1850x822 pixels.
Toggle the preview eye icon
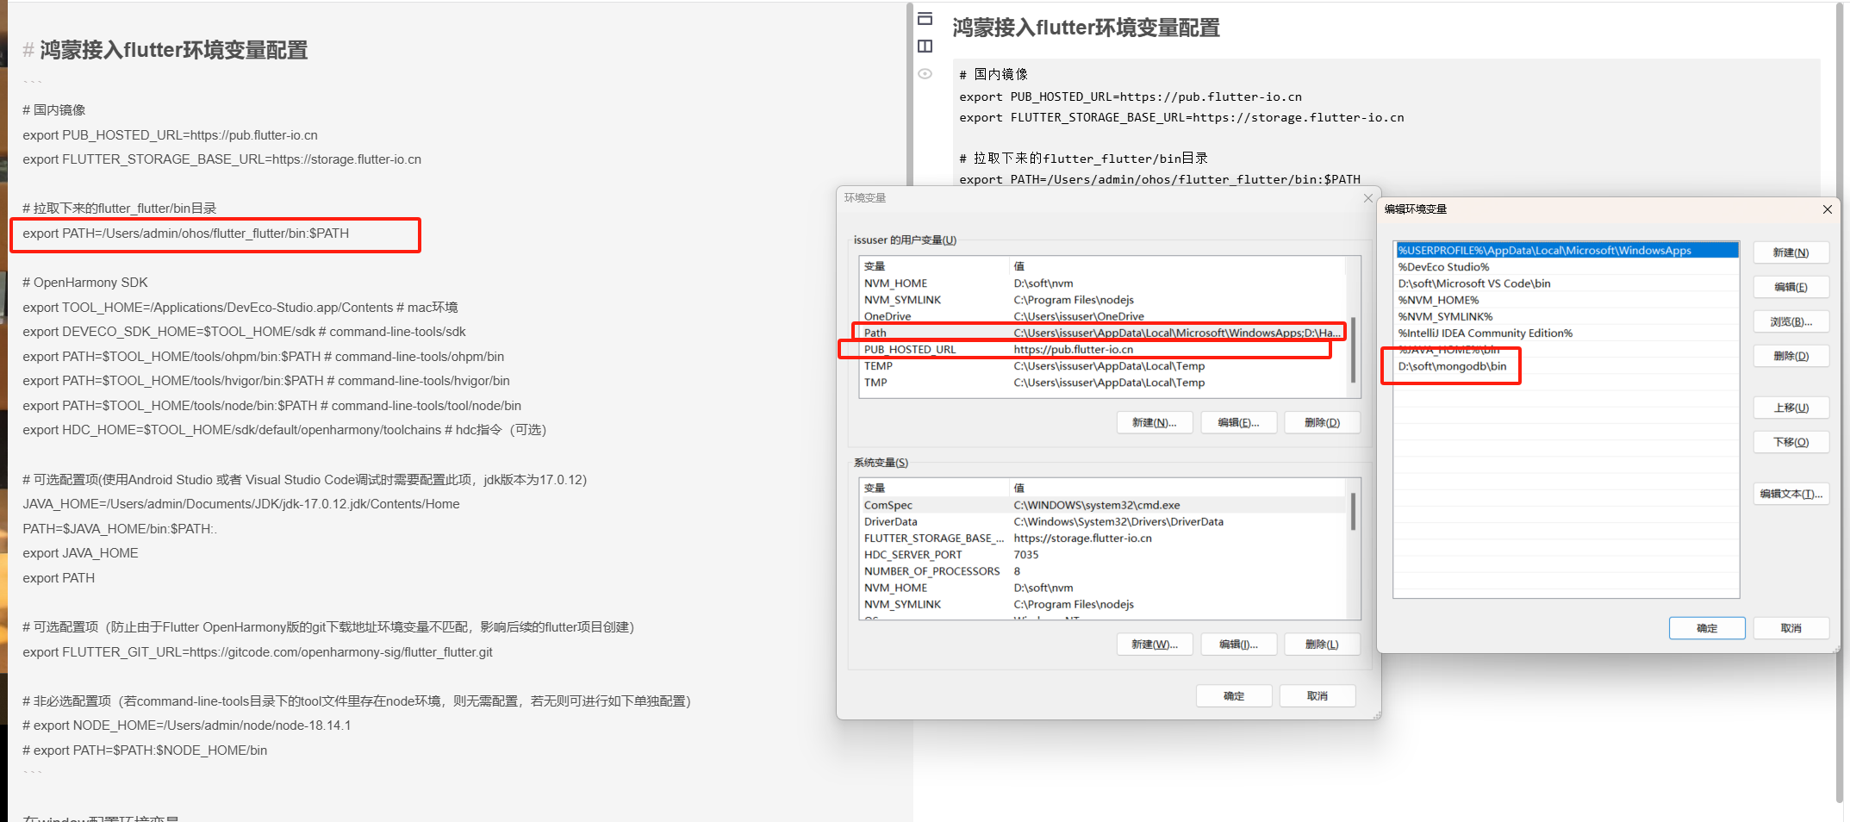click(925, 74)
